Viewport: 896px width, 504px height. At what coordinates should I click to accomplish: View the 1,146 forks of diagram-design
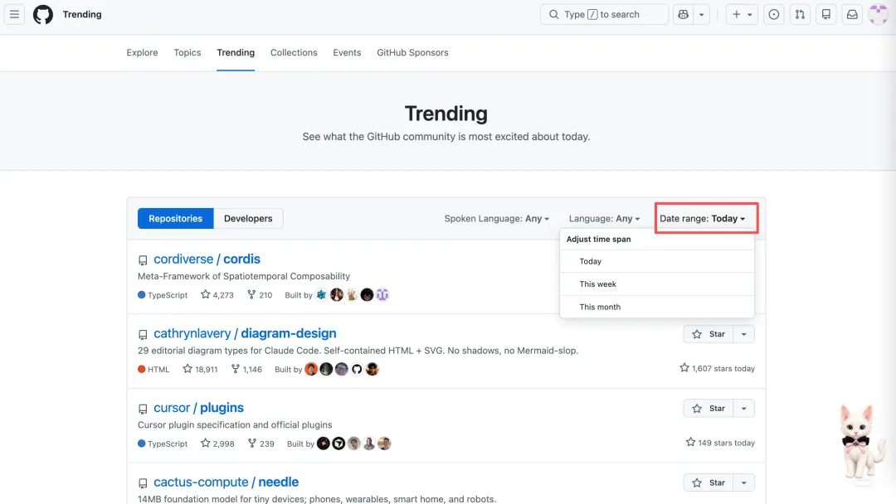pos(246,369)
